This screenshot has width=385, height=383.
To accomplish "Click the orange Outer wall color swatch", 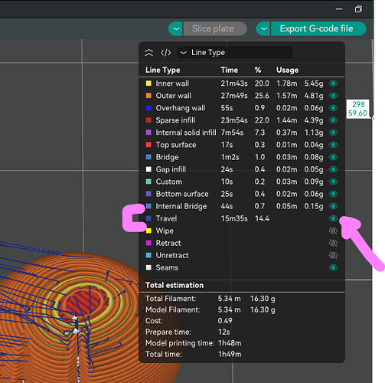I will (x=148, y=96).
